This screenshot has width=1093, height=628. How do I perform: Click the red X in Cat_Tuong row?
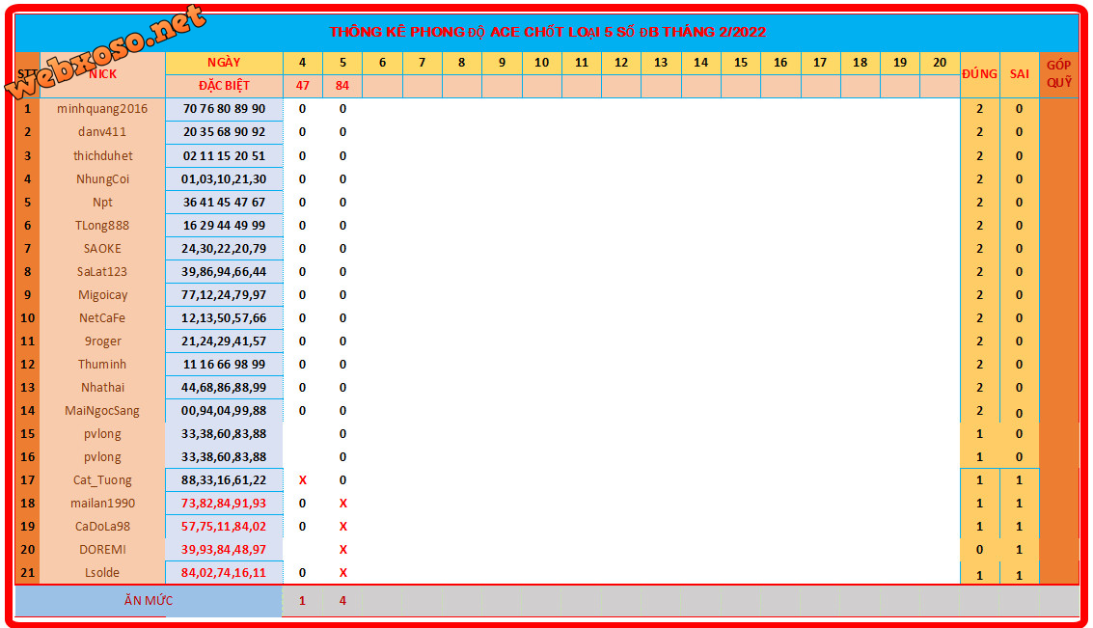click(x=303, y=480)
